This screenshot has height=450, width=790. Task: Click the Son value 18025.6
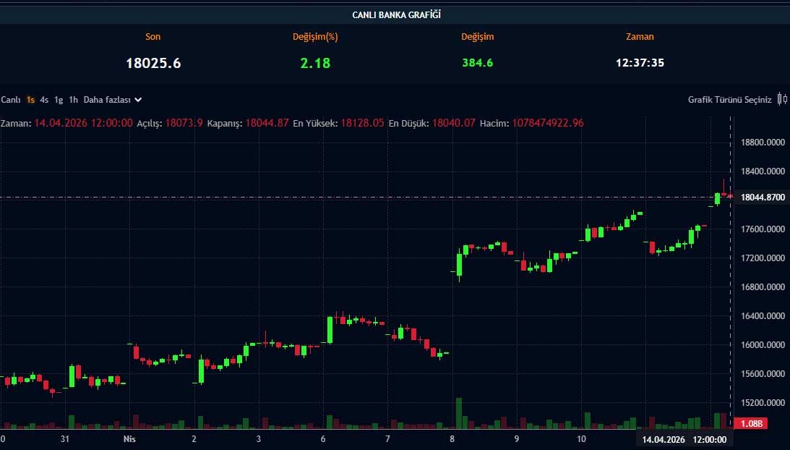(153, 63)
